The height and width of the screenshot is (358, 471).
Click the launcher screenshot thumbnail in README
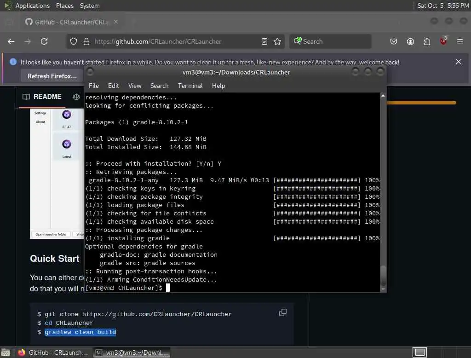click(57, 174)
